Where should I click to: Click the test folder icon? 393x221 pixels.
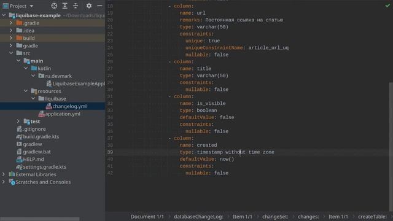26,122
